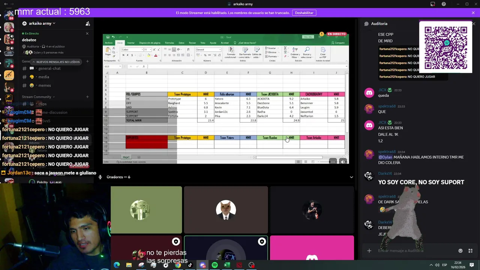
Task: Select the MYSTIK server icon
Action: tap(9, 63)
